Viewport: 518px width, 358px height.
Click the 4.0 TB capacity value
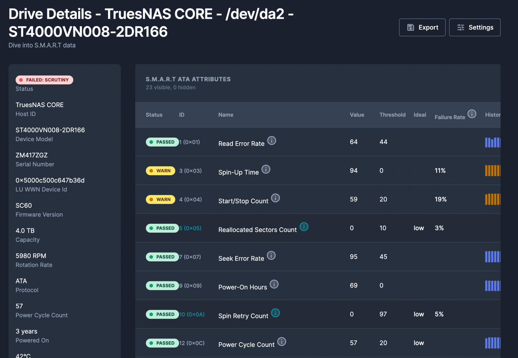click(x=25, y=231)
